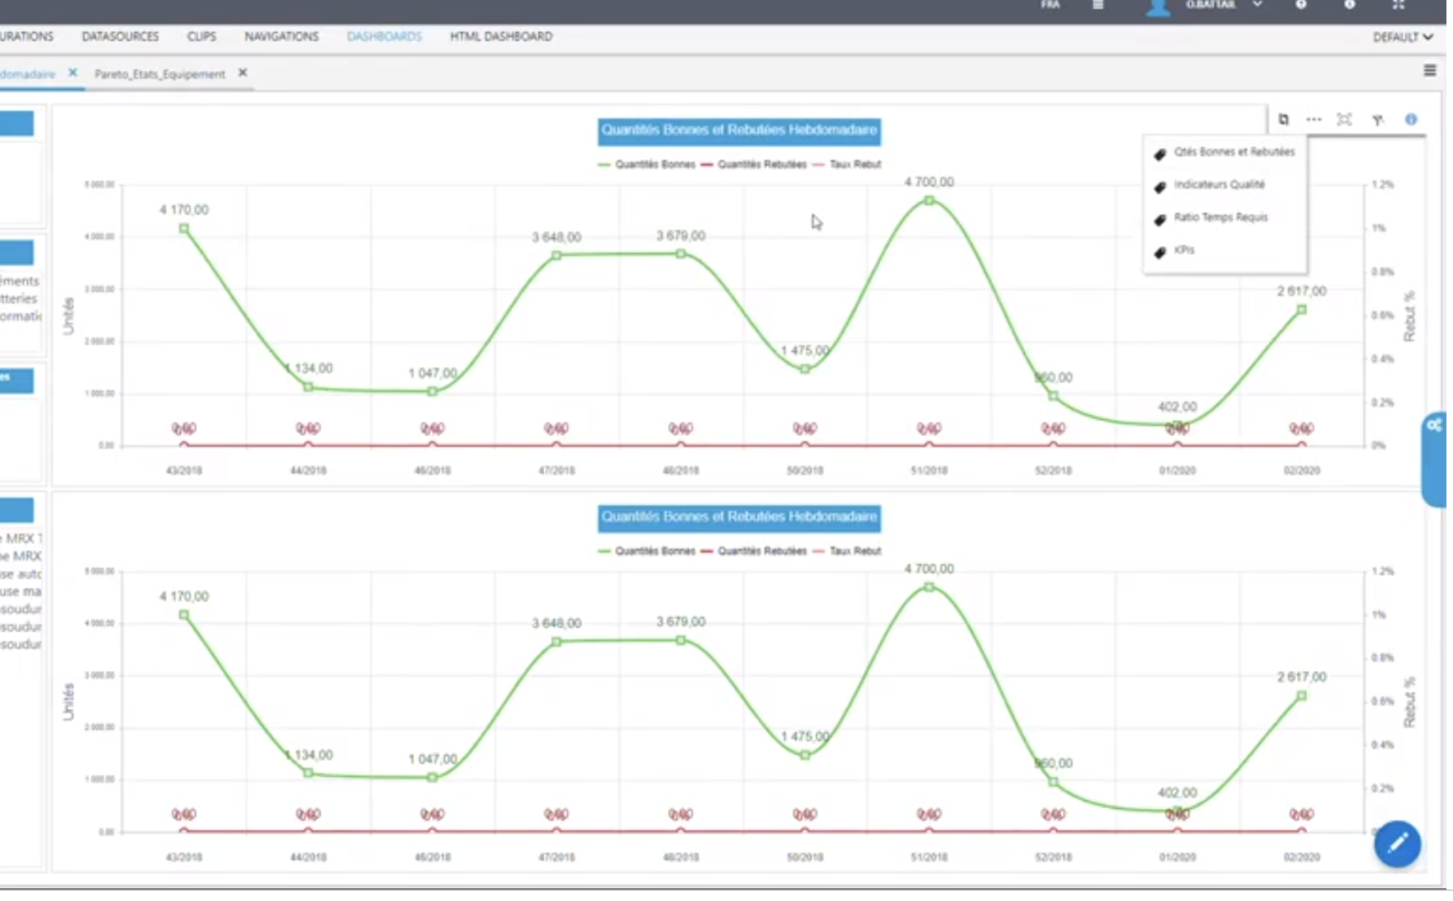The width and height of the screenshot is (1453, 901).
Task: Expand the DEFAULT dropdown
Action: (x=1401, y=37)
